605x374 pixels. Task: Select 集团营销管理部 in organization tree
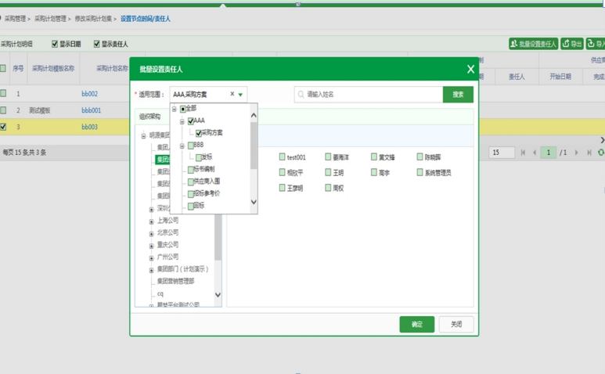(x=175, y=281)
